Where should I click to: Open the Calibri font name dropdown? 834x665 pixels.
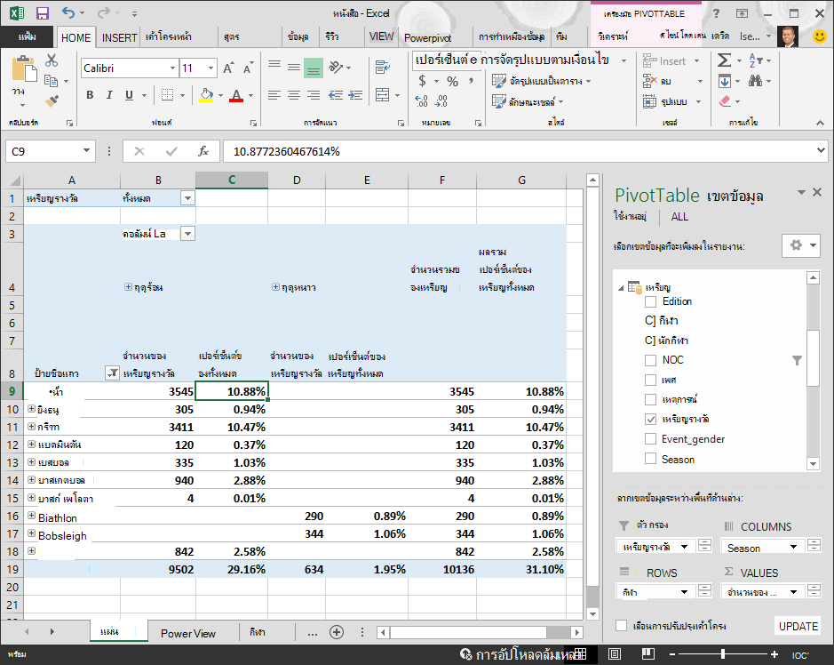click(172, 68)
